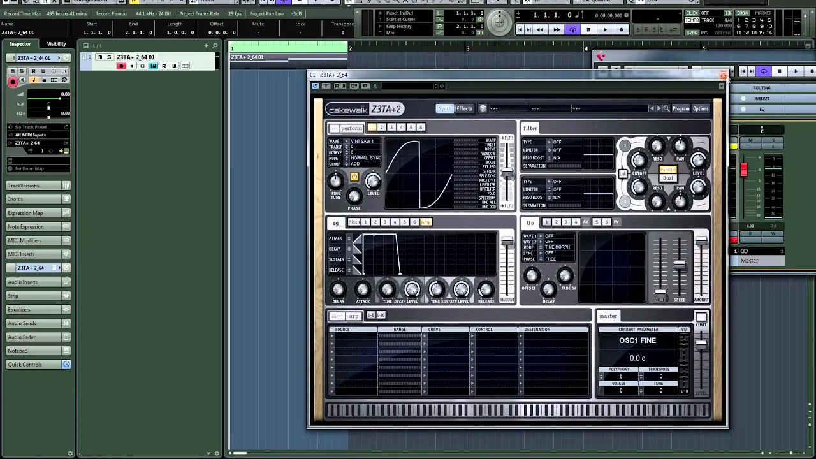Screen dimensions: 816x459
Task: Select the Dual filter routing mode
Action: [667, 178]
